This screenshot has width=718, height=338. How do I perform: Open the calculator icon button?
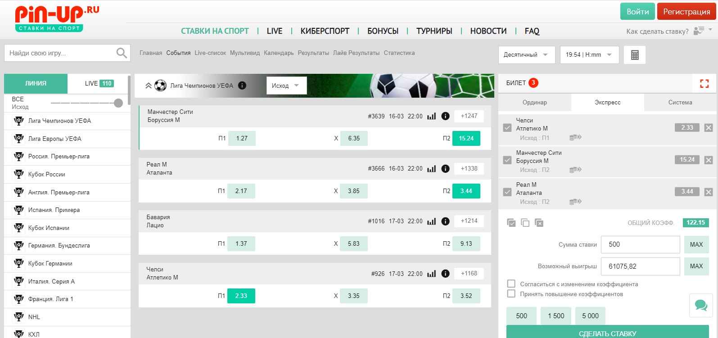[x=635, y=55]
